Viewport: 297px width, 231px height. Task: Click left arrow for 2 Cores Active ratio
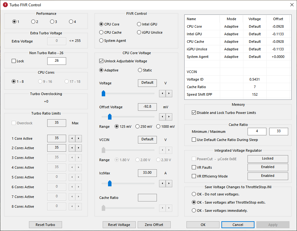tap(72, 148)
